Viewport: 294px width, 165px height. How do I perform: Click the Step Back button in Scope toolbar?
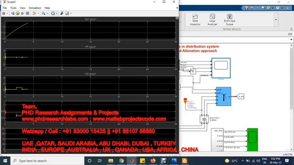coord(13,13)
